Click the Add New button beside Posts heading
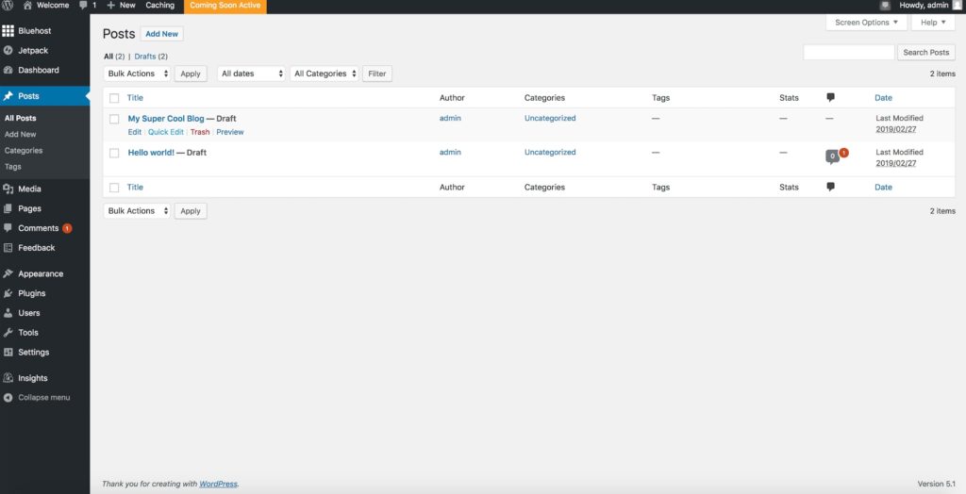Viewport: 966px width, 494px height. click(162, 34)
